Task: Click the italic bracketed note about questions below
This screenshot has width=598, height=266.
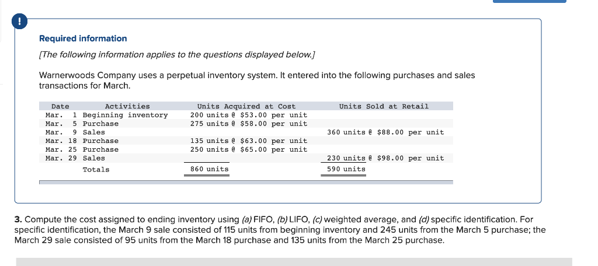Action: tap(177, 54)
